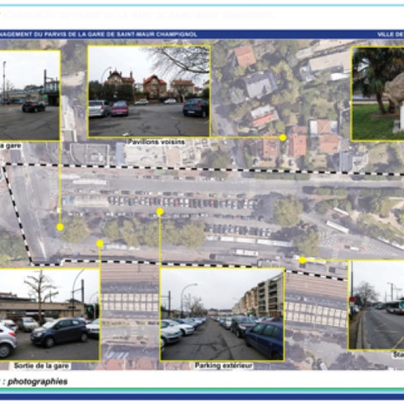Select yellow marker linked to Parking extérieur photo
This screenshot has height=404, width=404.
pos(160,212)
